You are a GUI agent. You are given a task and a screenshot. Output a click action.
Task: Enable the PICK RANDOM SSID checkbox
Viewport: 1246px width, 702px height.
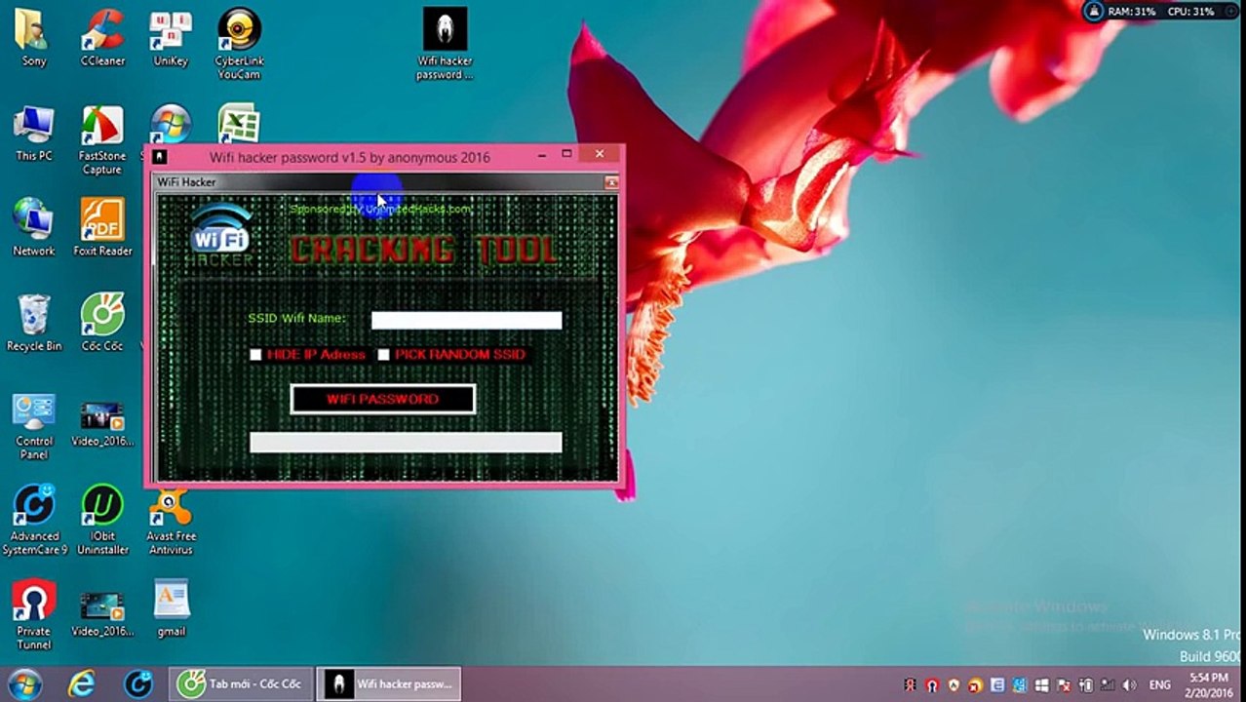click(383, 355)
